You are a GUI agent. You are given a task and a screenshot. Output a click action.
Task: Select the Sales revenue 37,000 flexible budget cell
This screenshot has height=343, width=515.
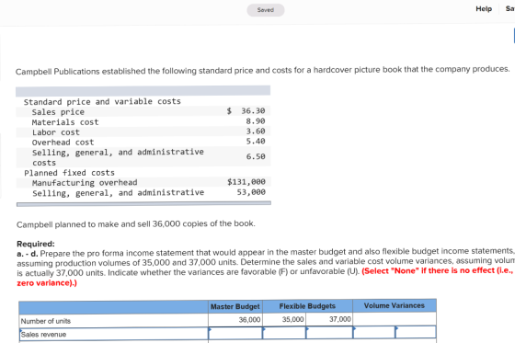[329, 333]
